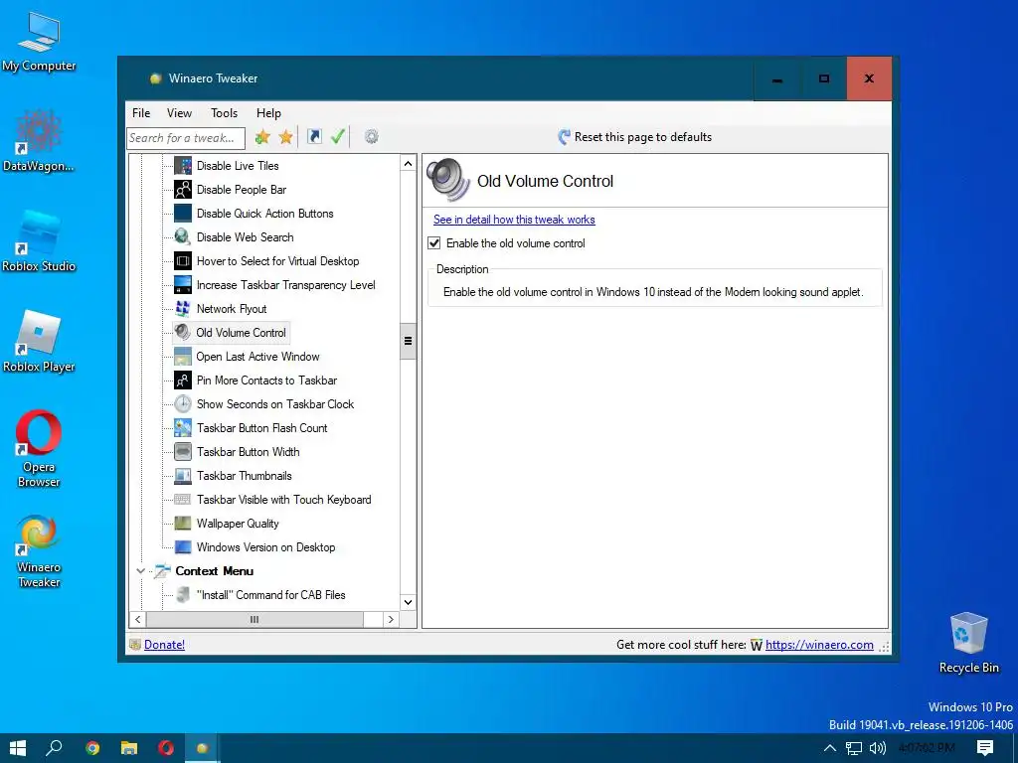Open the https://winaero.com link
This screenshot has height=763, width=1018.
tap(819, 644)
